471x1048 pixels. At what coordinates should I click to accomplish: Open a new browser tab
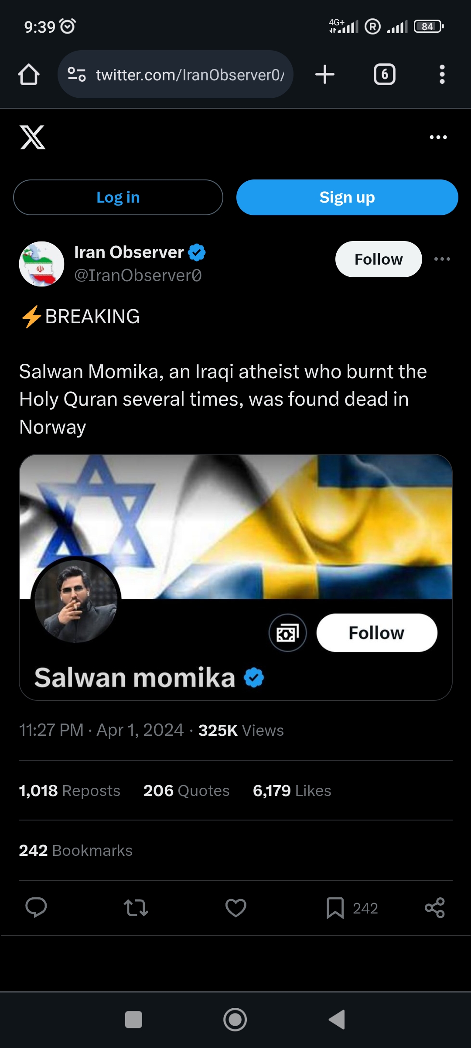[x=325, y=74]
